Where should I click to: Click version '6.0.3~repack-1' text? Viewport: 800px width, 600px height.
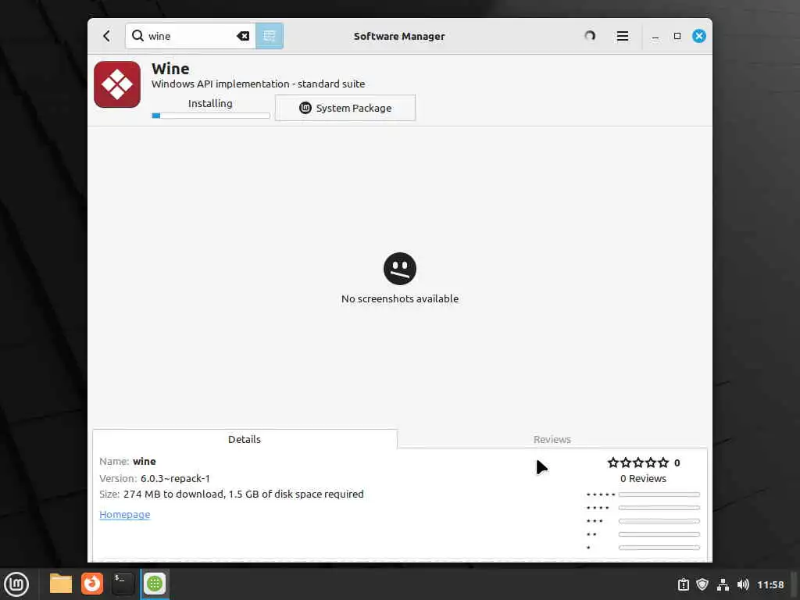[x=175, y=479]
